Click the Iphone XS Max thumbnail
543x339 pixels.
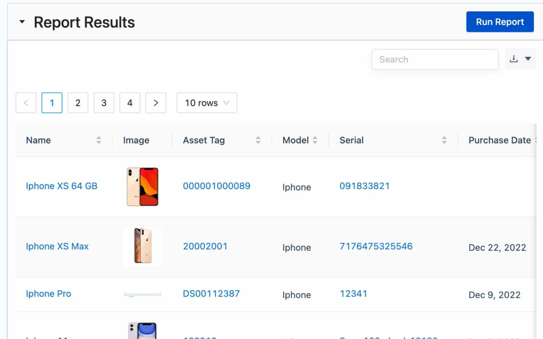click(143, 247)
